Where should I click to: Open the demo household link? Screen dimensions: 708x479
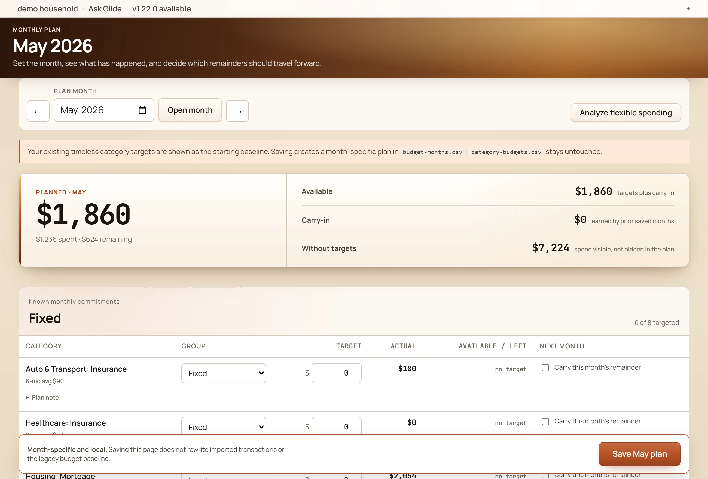[x=48, y=9]
